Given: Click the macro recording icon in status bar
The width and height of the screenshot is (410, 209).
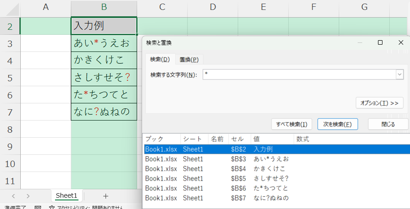Looking at the screenshot, I should coord(38,207).
